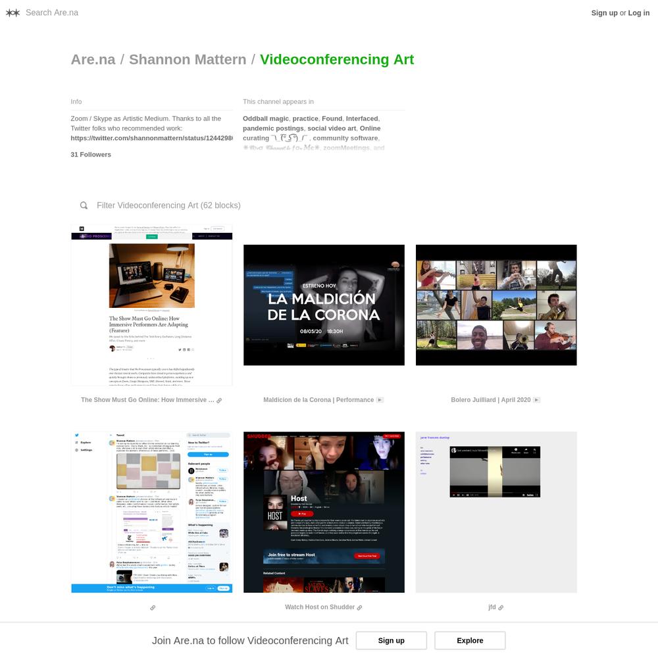Open social video art channel
The image size is (658, 658).
click(x=332, y=128)
